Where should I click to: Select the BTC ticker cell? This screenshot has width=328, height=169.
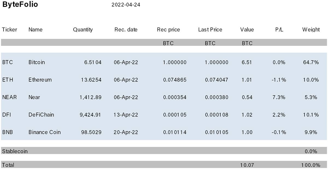7,62
